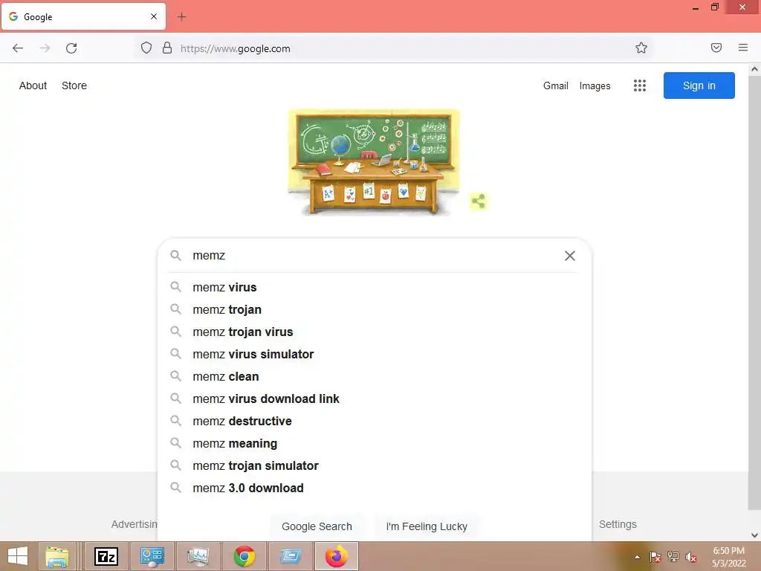This screenshot has width=761, height=571.
Task: Open the Store link
Action: 74,86
